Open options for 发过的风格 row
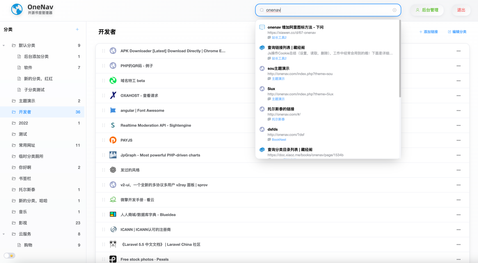The image size is (478, 263). (458, 170)
